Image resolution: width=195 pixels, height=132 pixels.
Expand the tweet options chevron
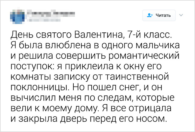click(181, 15)
